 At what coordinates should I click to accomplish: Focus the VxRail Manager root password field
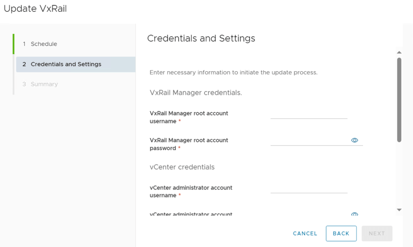[309, 141]
